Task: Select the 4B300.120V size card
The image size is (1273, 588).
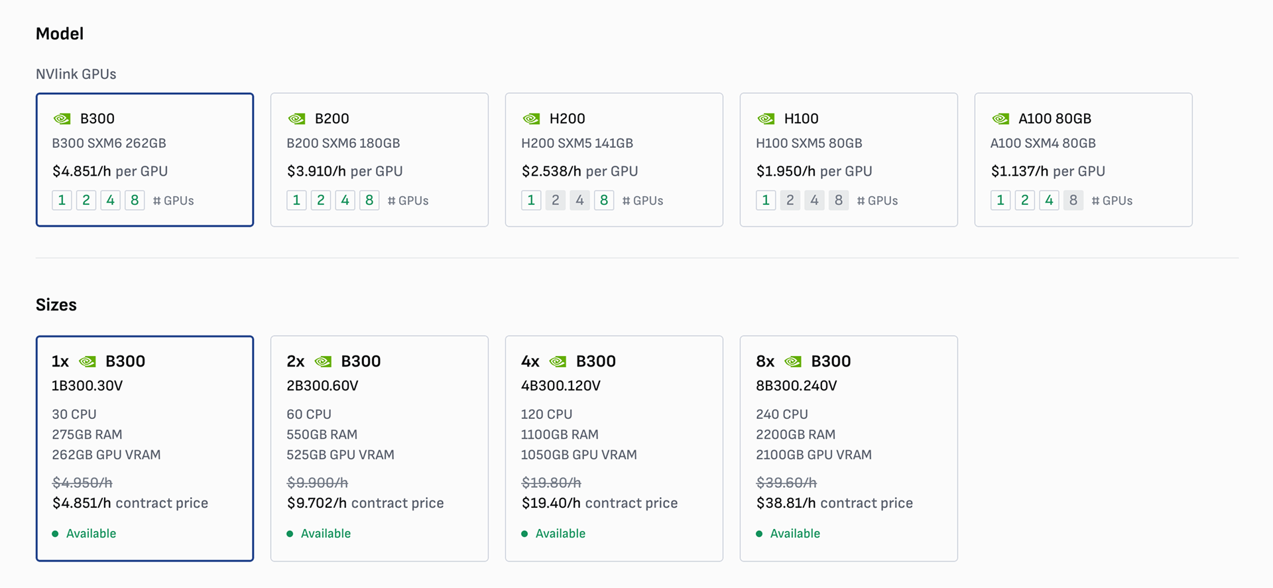Action: (x=614, y=448)
